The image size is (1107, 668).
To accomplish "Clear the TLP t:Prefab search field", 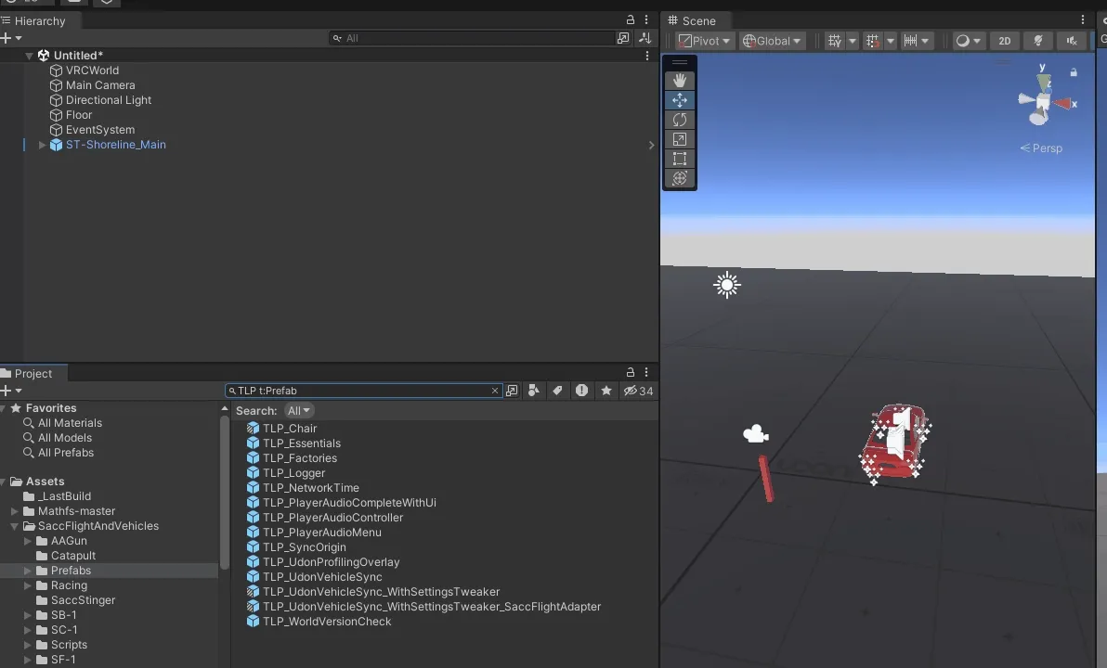I will [x=495, y=391].
